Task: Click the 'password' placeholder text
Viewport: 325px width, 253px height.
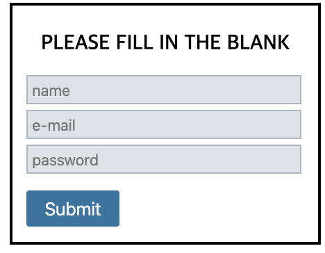Action: tap(65, 161)
